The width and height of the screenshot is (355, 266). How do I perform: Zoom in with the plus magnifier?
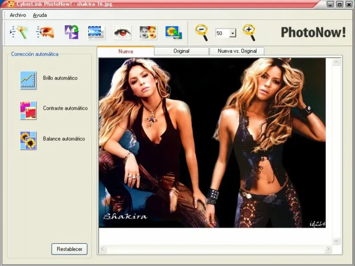(x=249, y=33)
